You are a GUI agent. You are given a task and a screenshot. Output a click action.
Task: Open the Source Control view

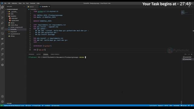click(x=2, y=18)
